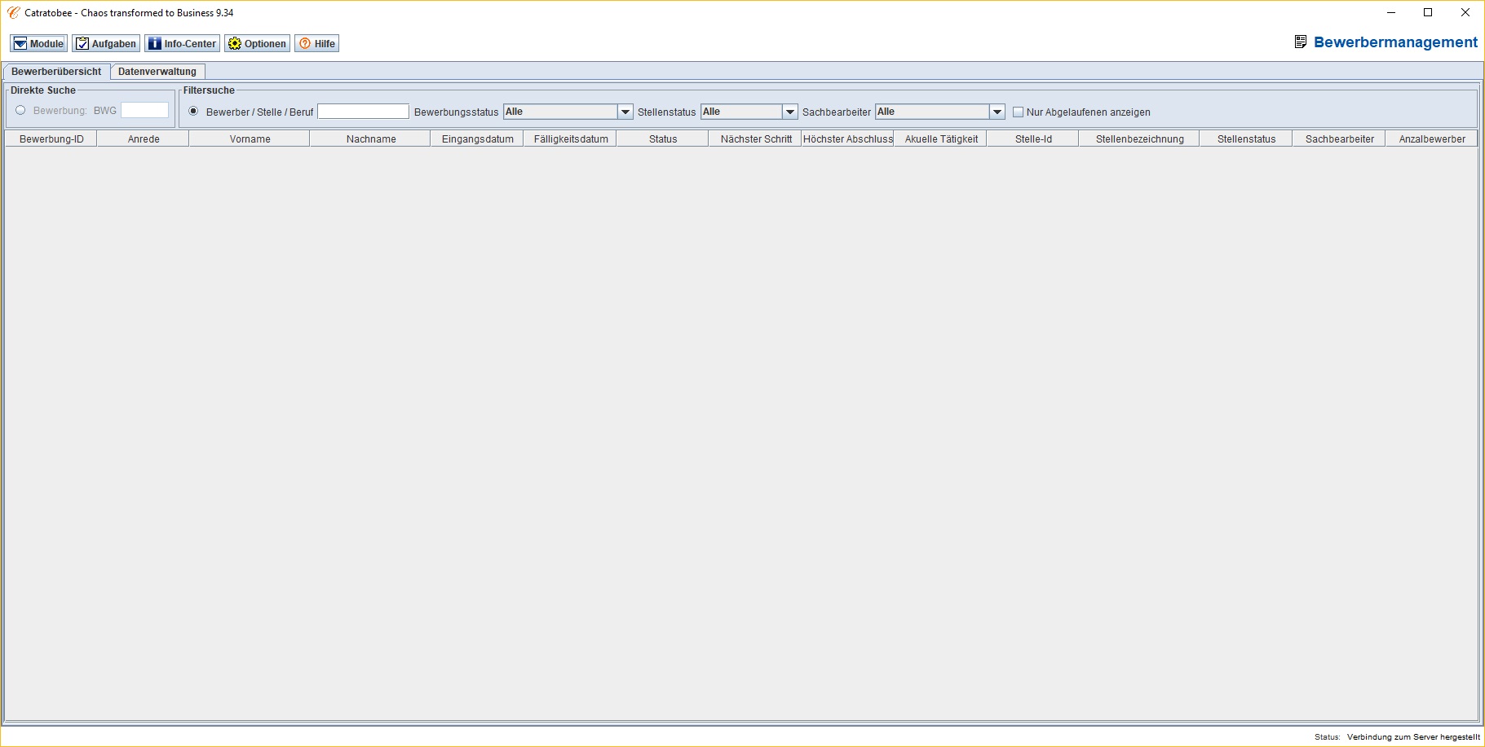This screenshot has height=747, width=1485.
Task: Open the Module menu button
Action: pyautogui.click(x=38, y=44)
